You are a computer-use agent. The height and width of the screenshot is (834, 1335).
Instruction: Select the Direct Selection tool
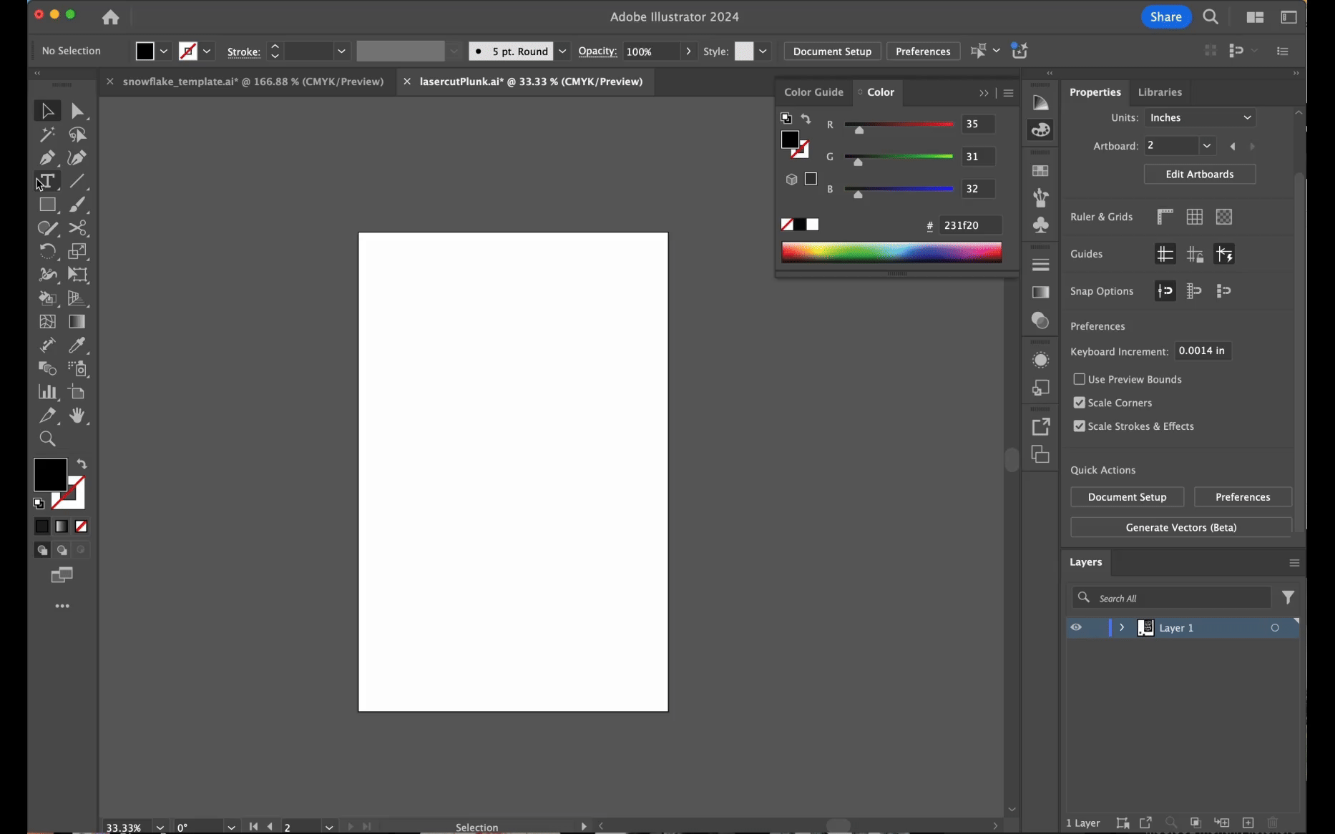(x=77, y=111)
